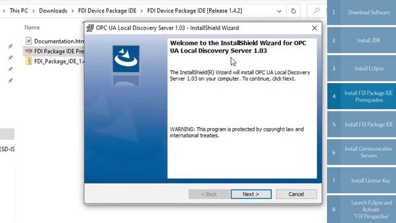396x223 pixels.
Task: Click the copyright WARNING text in wizard
Action: click(236, 132)
